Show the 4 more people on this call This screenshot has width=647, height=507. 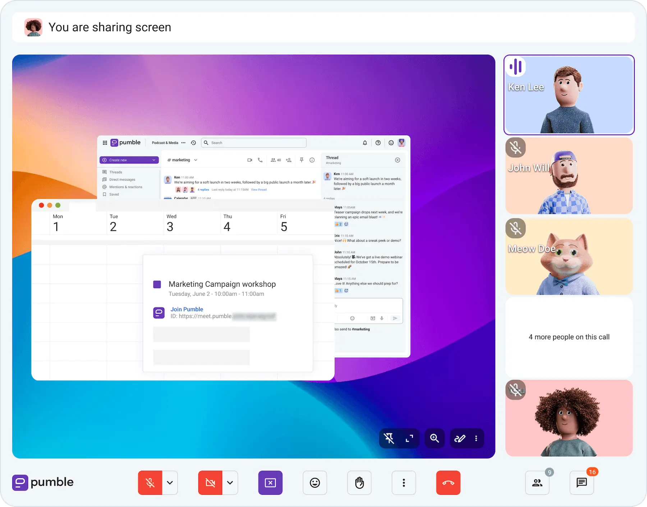[x=569, y=337]
